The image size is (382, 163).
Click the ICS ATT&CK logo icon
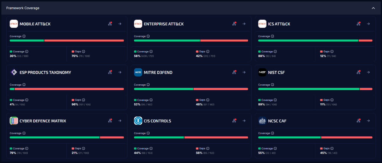pyautogui.click(x=262, y=24)
